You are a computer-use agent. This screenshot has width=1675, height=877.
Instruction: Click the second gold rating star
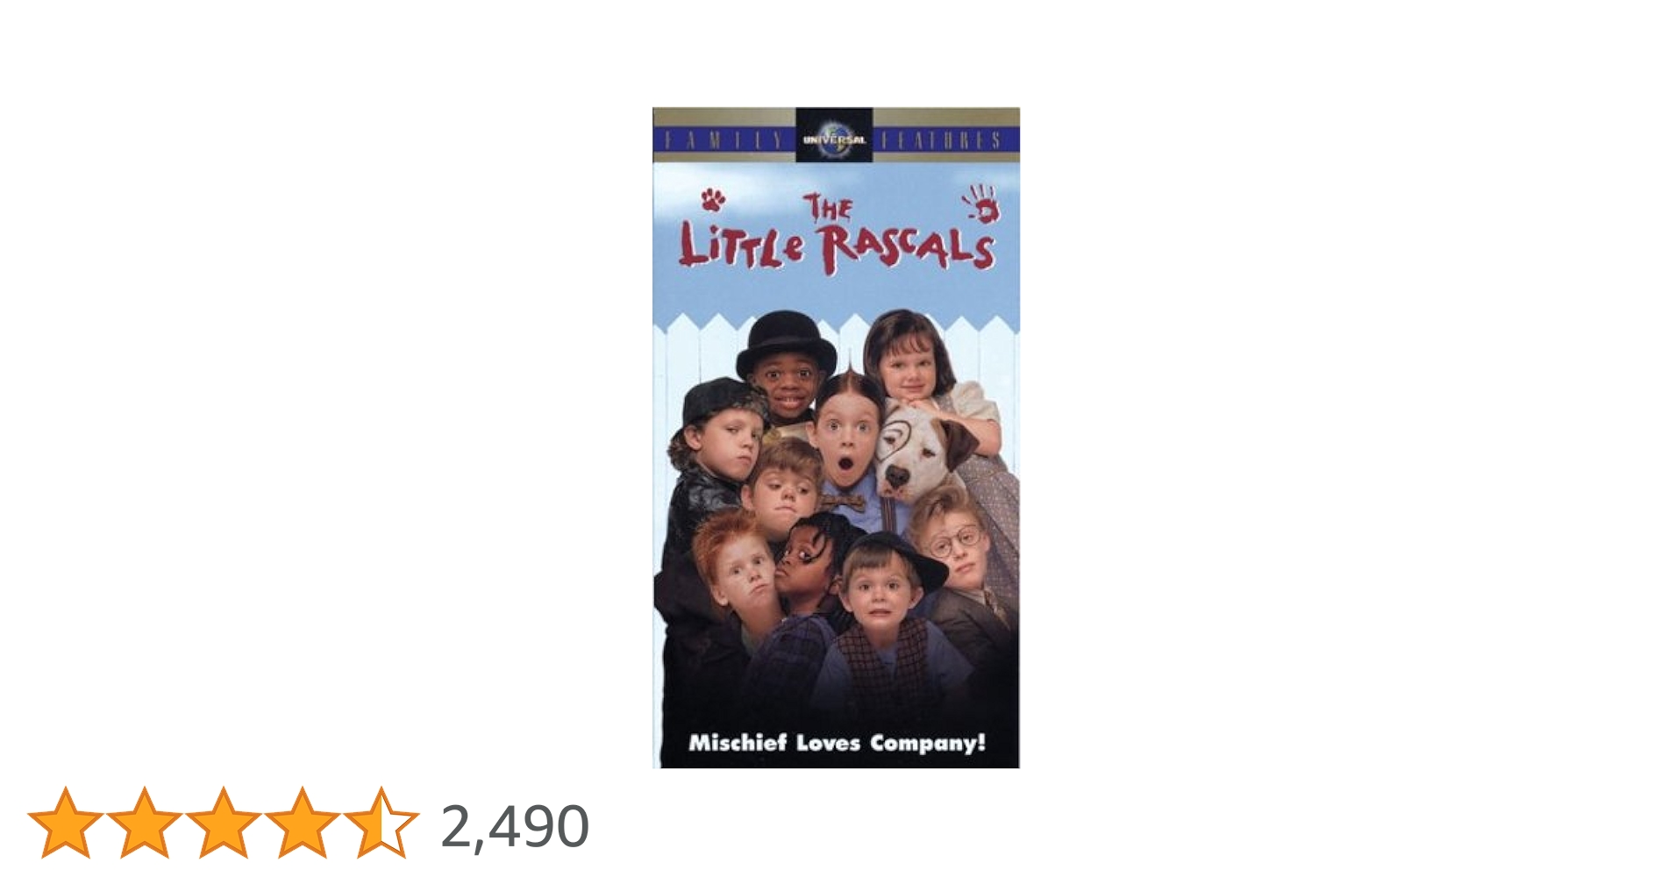click(144, 823)
